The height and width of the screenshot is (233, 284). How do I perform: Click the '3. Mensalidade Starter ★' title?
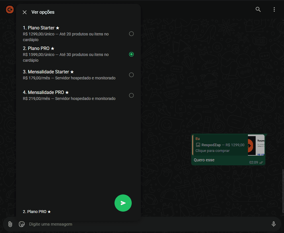pyautogui.click(x=48, y=72)
